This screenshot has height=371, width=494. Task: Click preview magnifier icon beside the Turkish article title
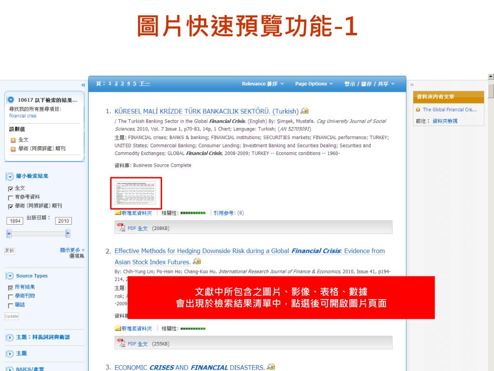(304, 111)
